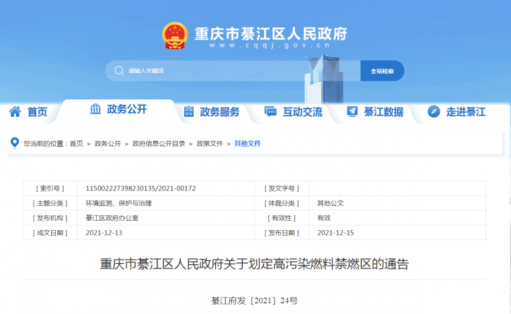Select 政策文件 in the breadcrumb

(209, 144)
